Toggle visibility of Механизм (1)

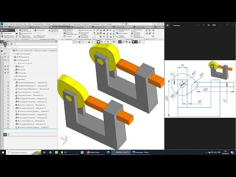point(5,57)
